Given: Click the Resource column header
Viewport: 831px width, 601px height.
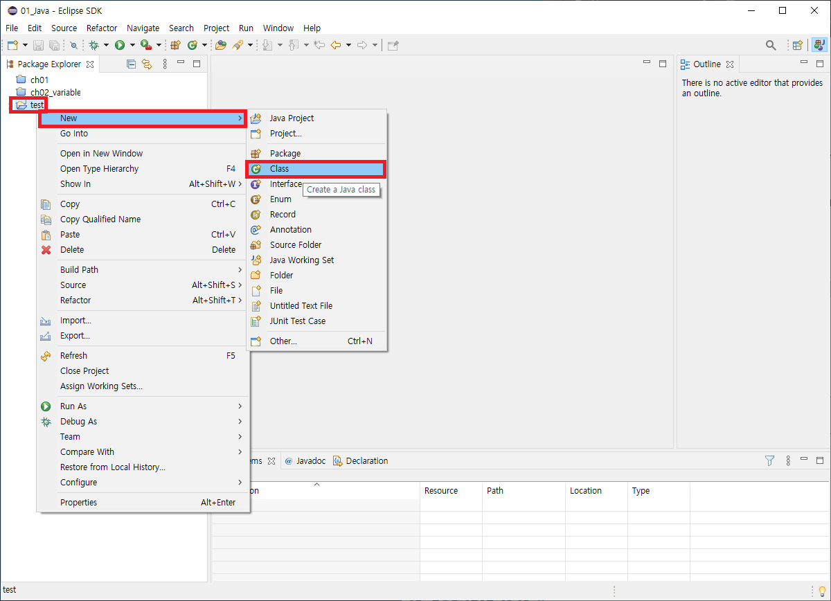Looking at the screenshot, I should tap(451, 491).
